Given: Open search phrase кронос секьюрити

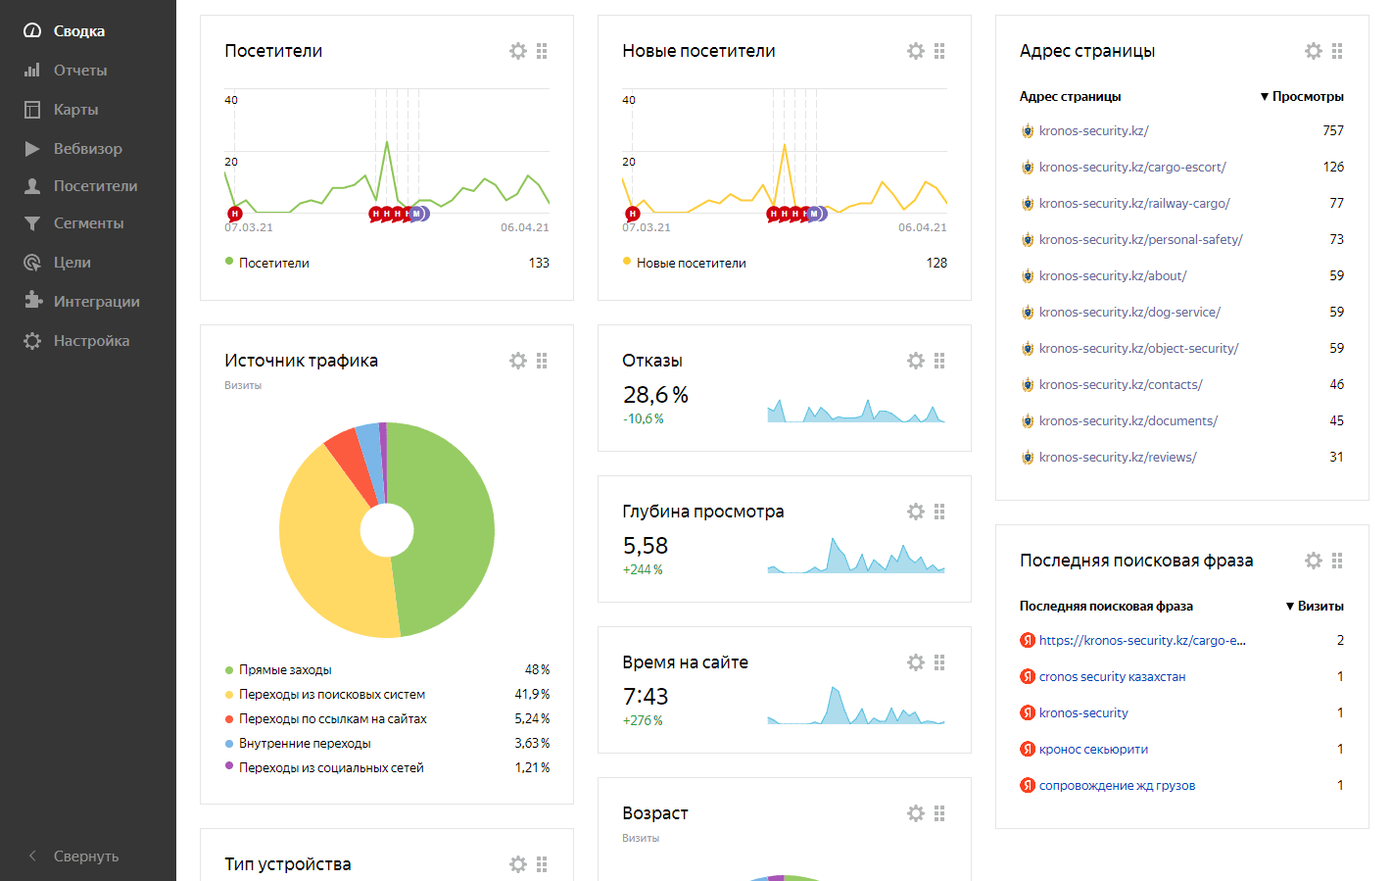Looking at the screenshot, I should click(x=1093, y=749).
